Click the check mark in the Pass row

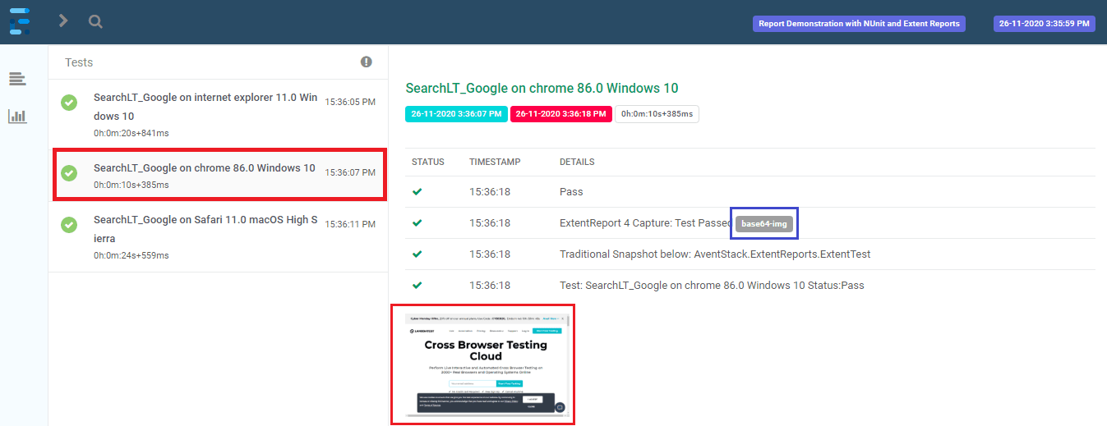[x=417, y=192]
